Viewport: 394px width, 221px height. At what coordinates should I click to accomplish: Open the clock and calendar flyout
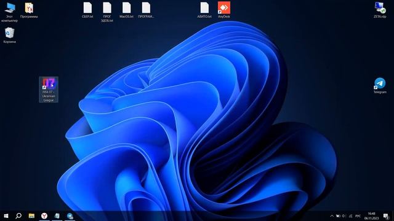point(371,216)
